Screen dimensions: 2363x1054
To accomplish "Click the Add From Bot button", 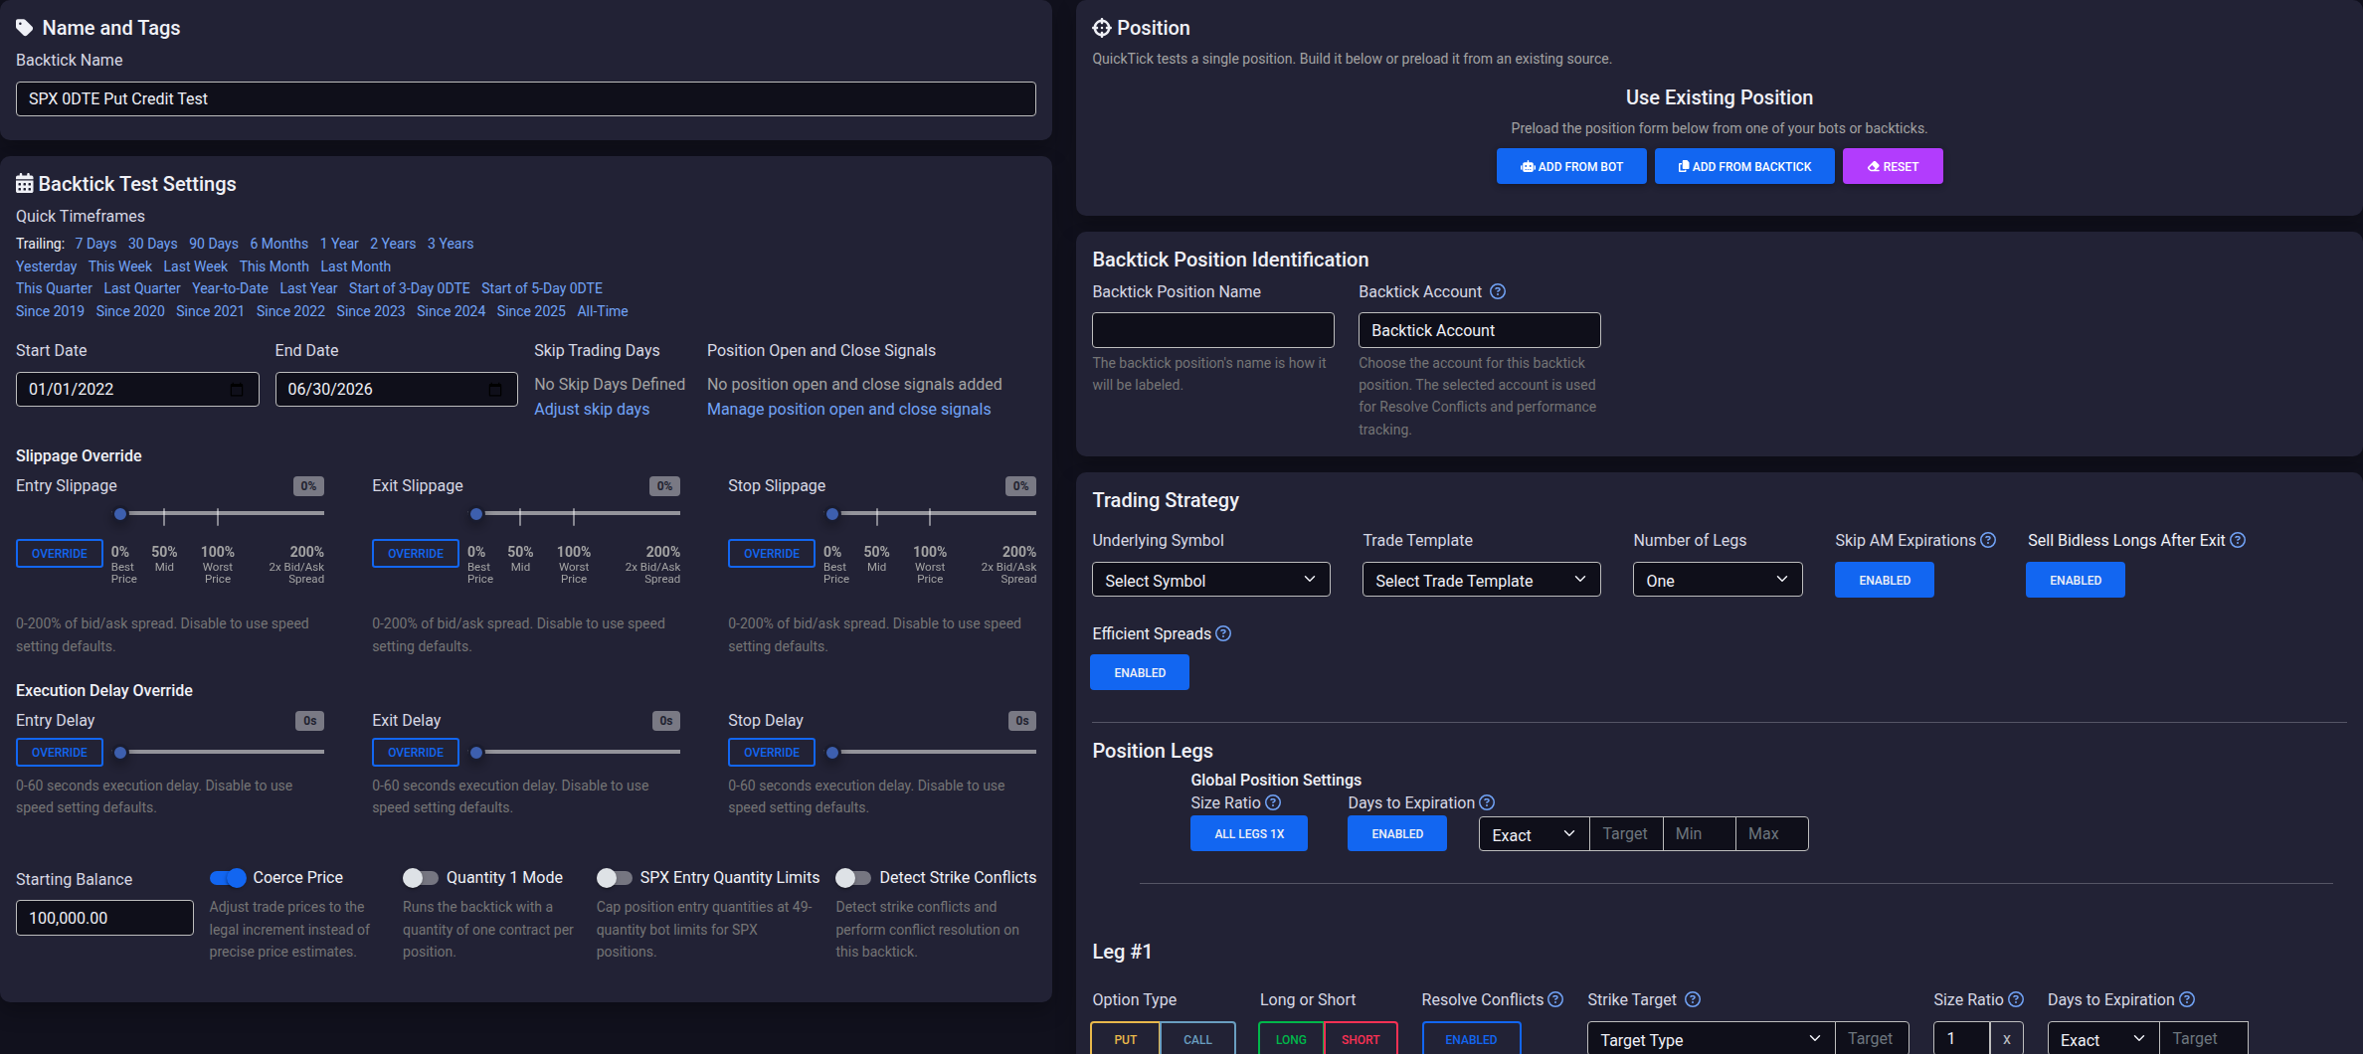I will (x=1571, y=166).
